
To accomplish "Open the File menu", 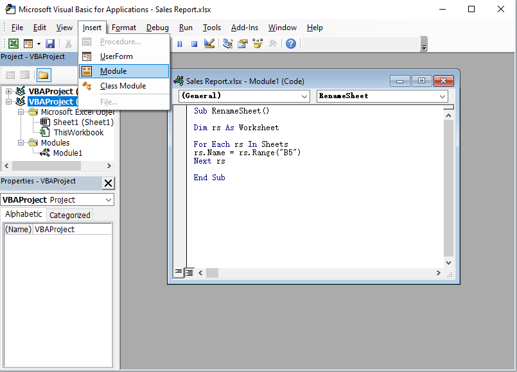I will pyautogui.click(x=17, y=28).
